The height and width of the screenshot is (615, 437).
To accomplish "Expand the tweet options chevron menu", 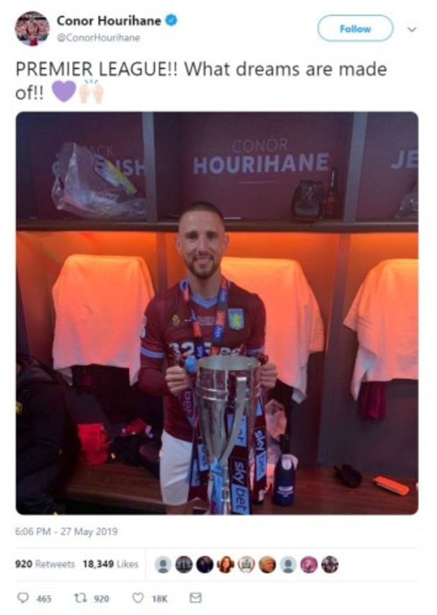I will point(411,29).
